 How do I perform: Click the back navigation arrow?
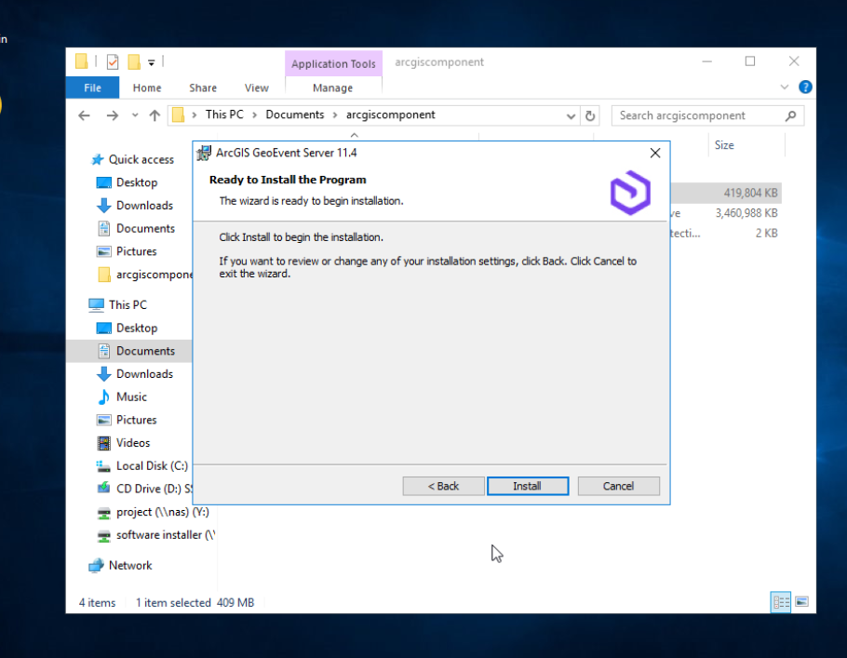click(84, 115)
